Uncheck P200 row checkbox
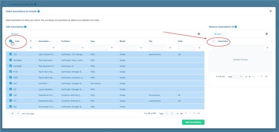 tap(11, 77)
